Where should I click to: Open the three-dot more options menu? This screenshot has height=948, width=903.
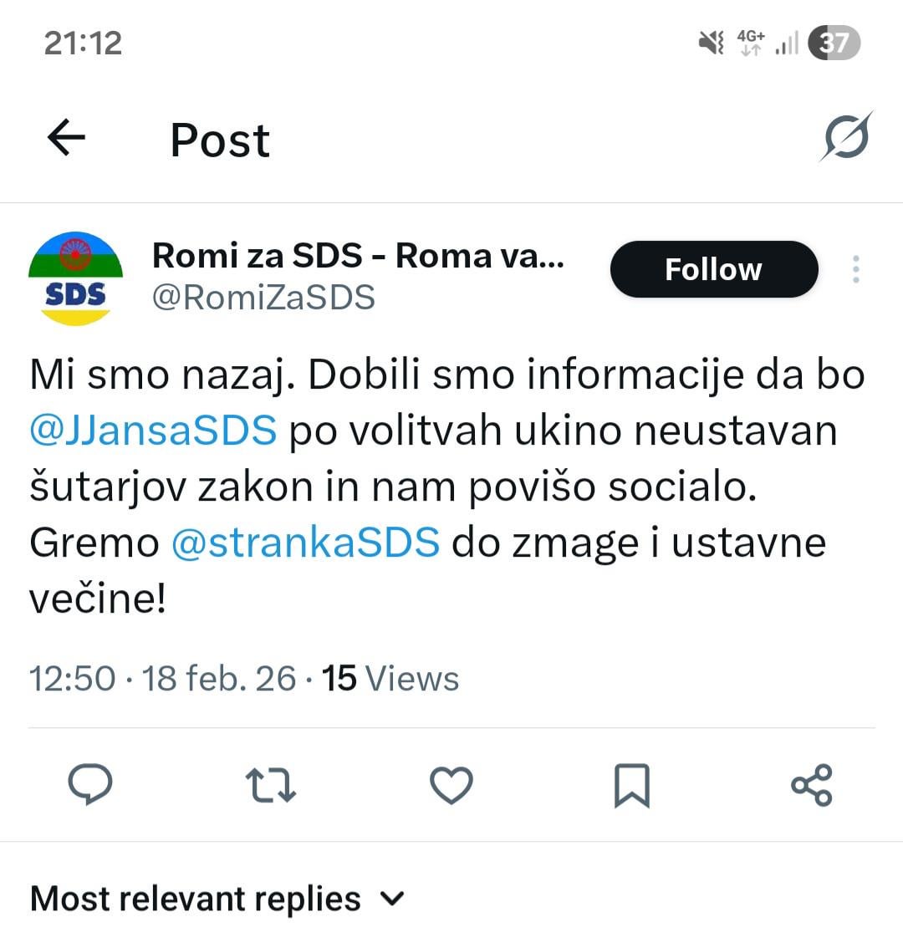[855, 269]
